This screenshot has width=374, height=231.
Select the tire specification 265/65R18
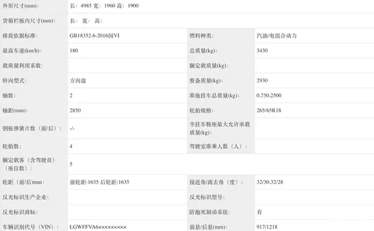[269, 110]
